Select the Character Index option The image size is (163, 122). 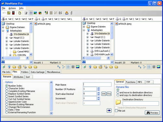15,88
